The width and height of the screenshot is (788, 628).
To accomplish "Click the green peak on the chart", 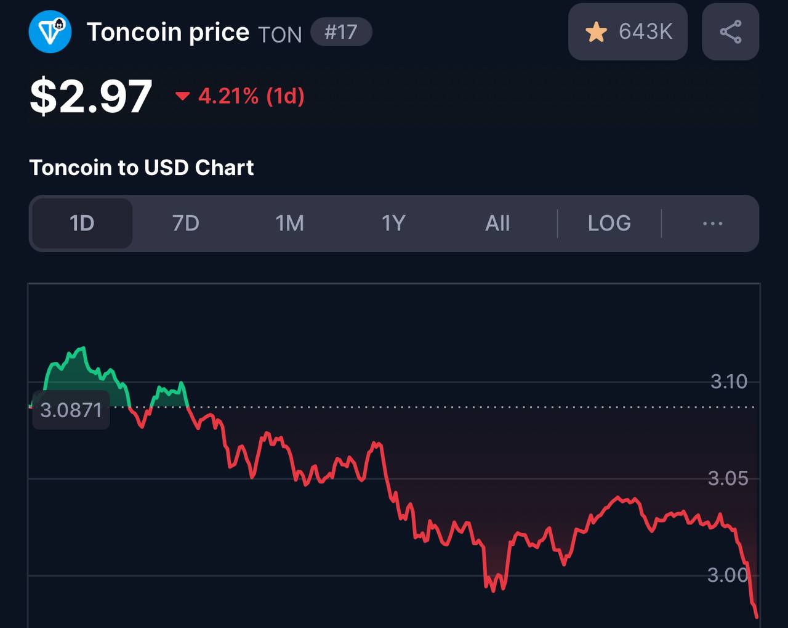I will pos(81,349).
